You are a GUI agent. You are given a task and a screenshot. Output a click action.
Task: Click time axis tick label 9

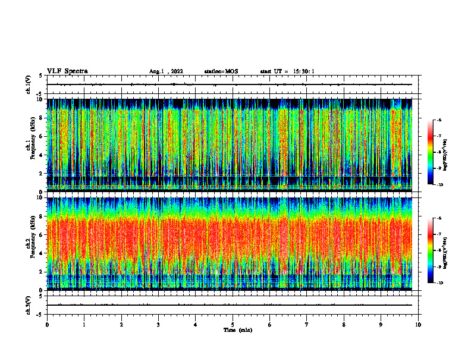click(x=381, y=325)
